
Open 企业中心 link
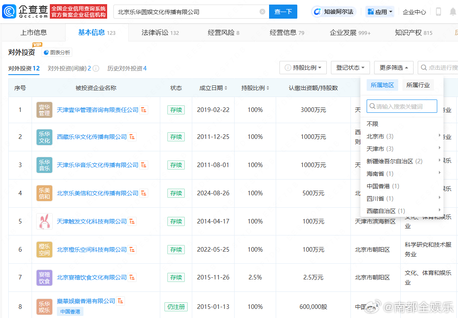click(414, 12)
